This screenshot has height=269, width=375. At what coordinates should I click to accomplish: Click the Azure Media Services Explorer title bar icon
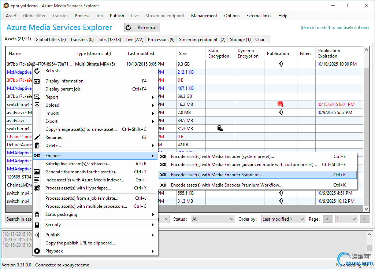point(6,5)
